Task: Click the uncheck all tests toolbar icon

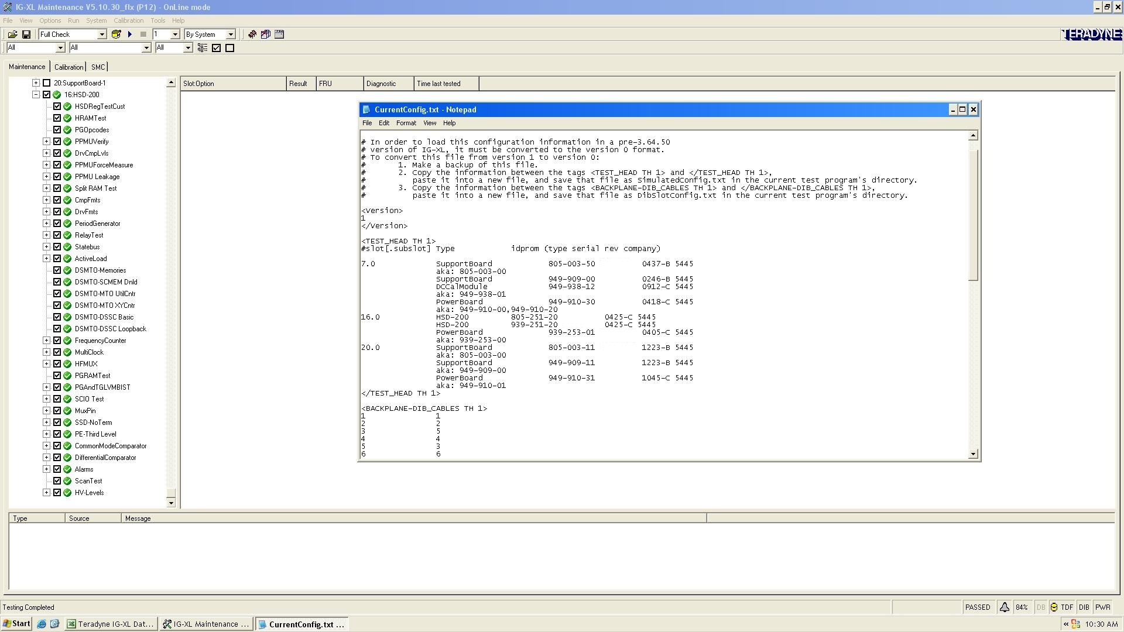Action: [x=229, y=48]
